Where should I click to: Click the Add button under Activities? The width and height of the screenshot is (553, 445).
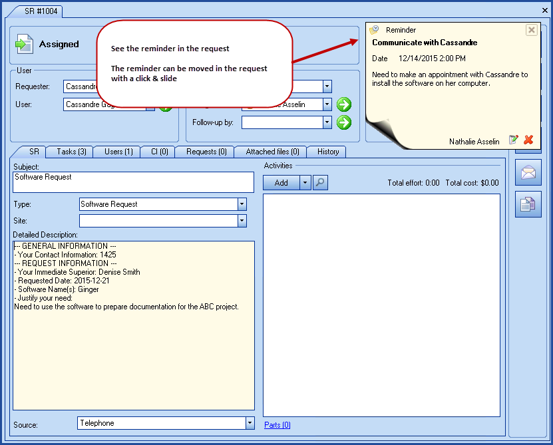[282, 182]
